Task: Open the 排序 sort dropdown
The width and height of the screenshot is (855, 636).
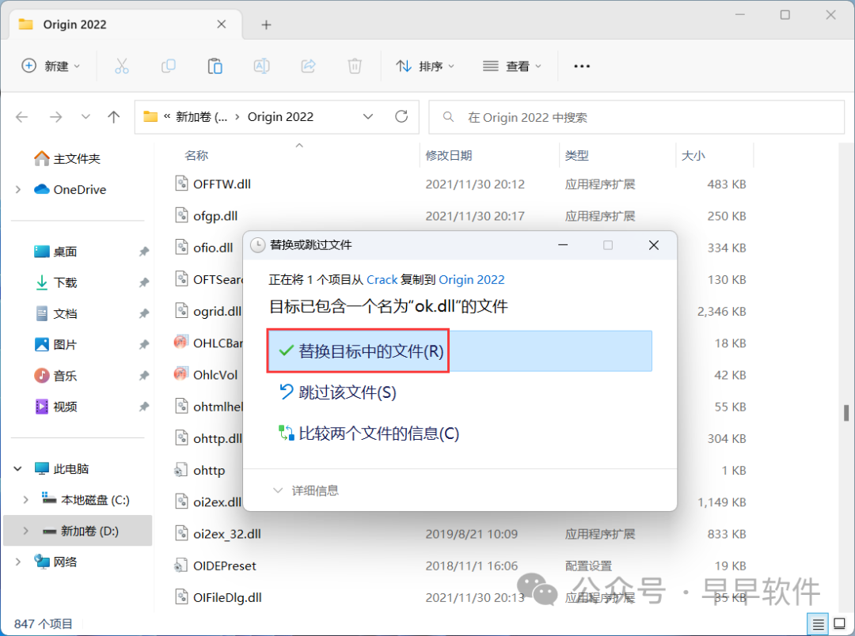Action: (426, 66)
